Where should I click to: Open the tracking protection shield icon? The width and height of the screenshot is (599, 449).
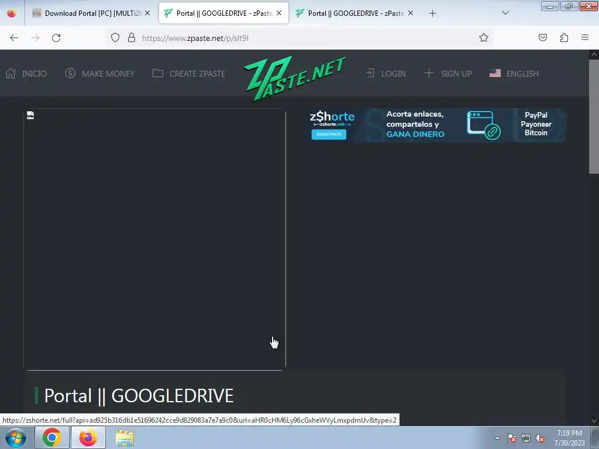point(115,38)
